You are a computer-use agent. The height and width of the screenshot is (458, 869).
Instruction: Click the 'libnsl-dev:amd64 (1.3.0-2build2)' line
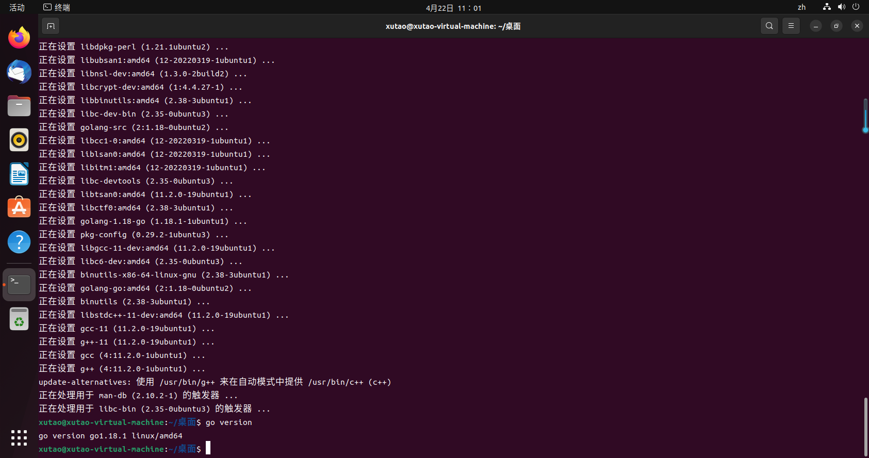143,73
